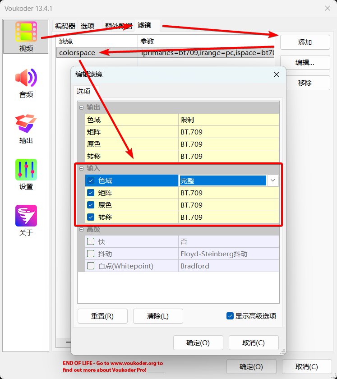Collapse the 高级 section
Viewport: 337px width, 379px height.
[x=82, y=230]
